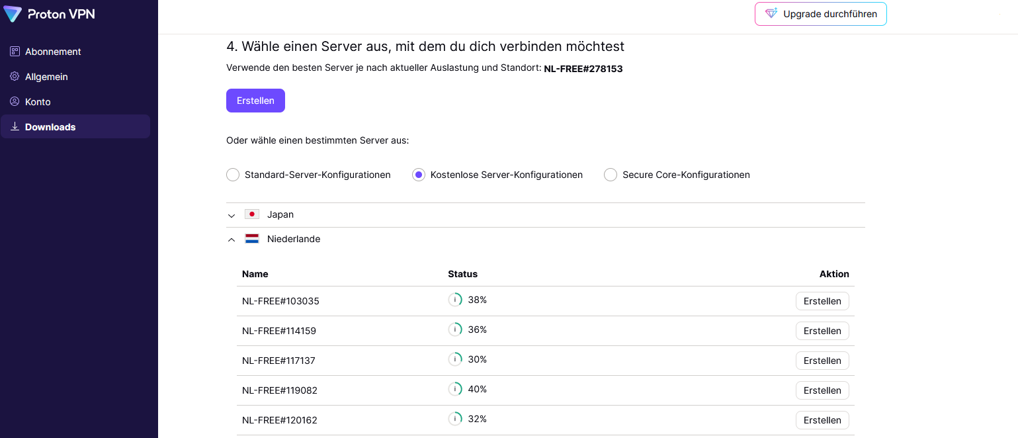Click the 38% load value

point(478,300)
